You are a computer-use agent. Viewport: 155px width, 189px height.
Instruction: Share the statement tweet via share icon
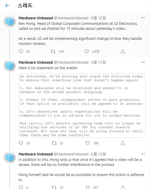[x=123, y=143]
